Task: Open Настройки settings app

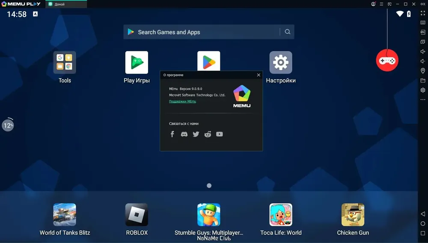Action: pos(281,62)
